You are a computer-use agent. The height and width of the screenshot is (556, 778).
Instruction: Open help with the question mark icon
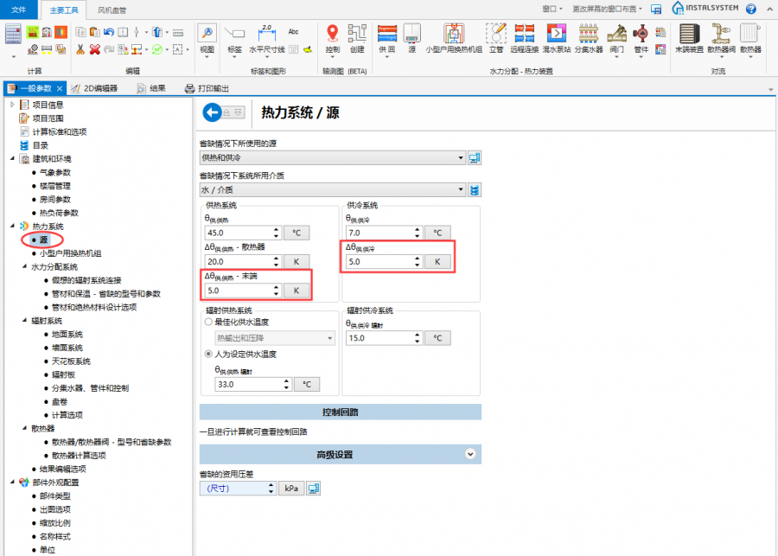(x=750, y=9)
